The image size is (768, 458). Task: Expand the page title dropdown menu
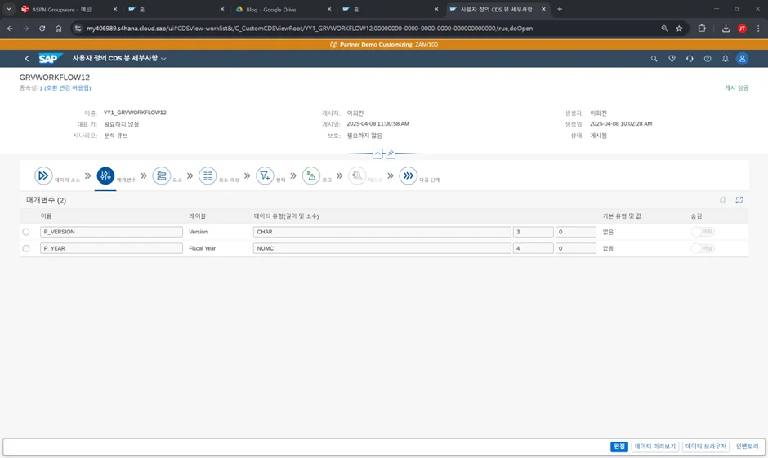tap(163, 59)
